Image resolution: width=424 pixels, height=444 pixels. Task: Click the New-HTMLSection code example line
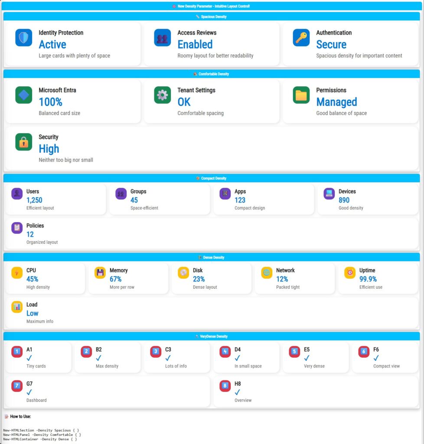coord(41,430)
